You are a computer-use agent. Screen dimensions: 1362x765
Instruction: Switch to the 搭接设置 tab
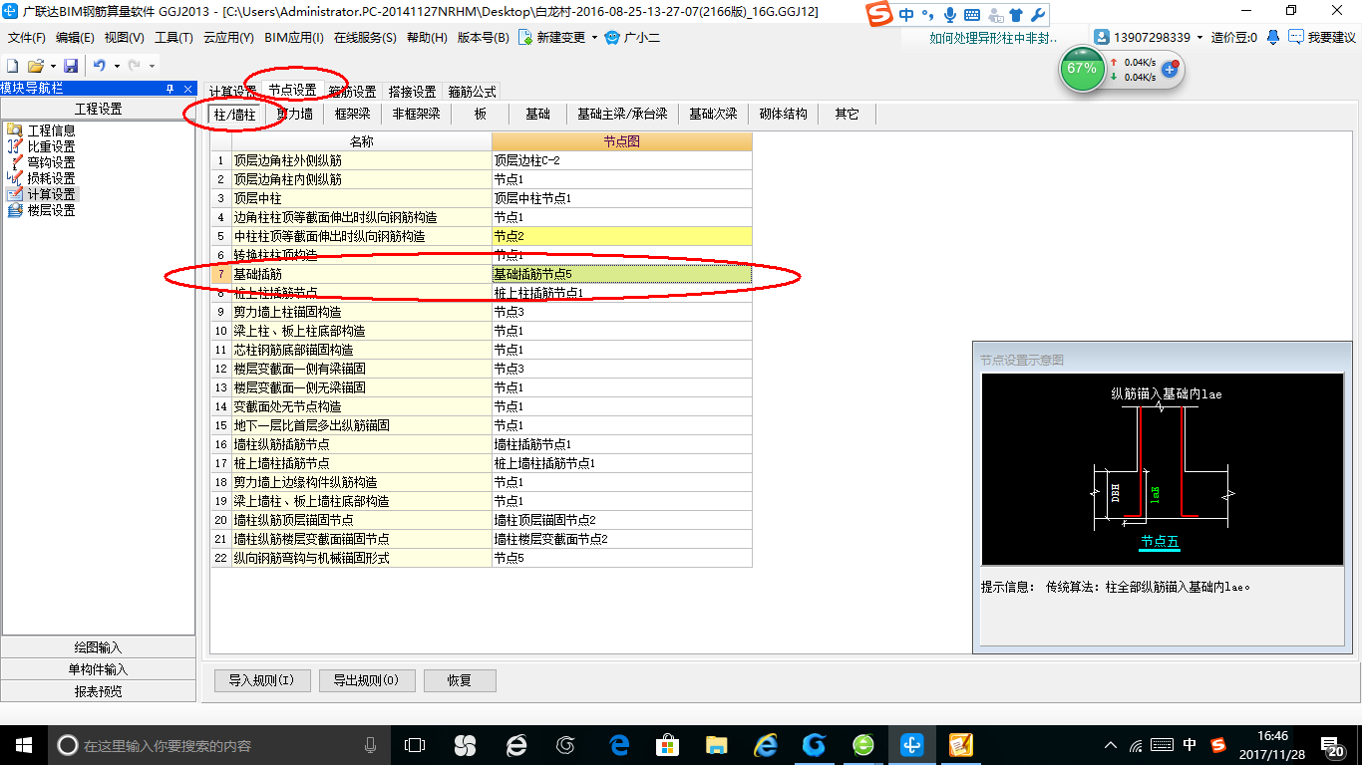point(412,92)
